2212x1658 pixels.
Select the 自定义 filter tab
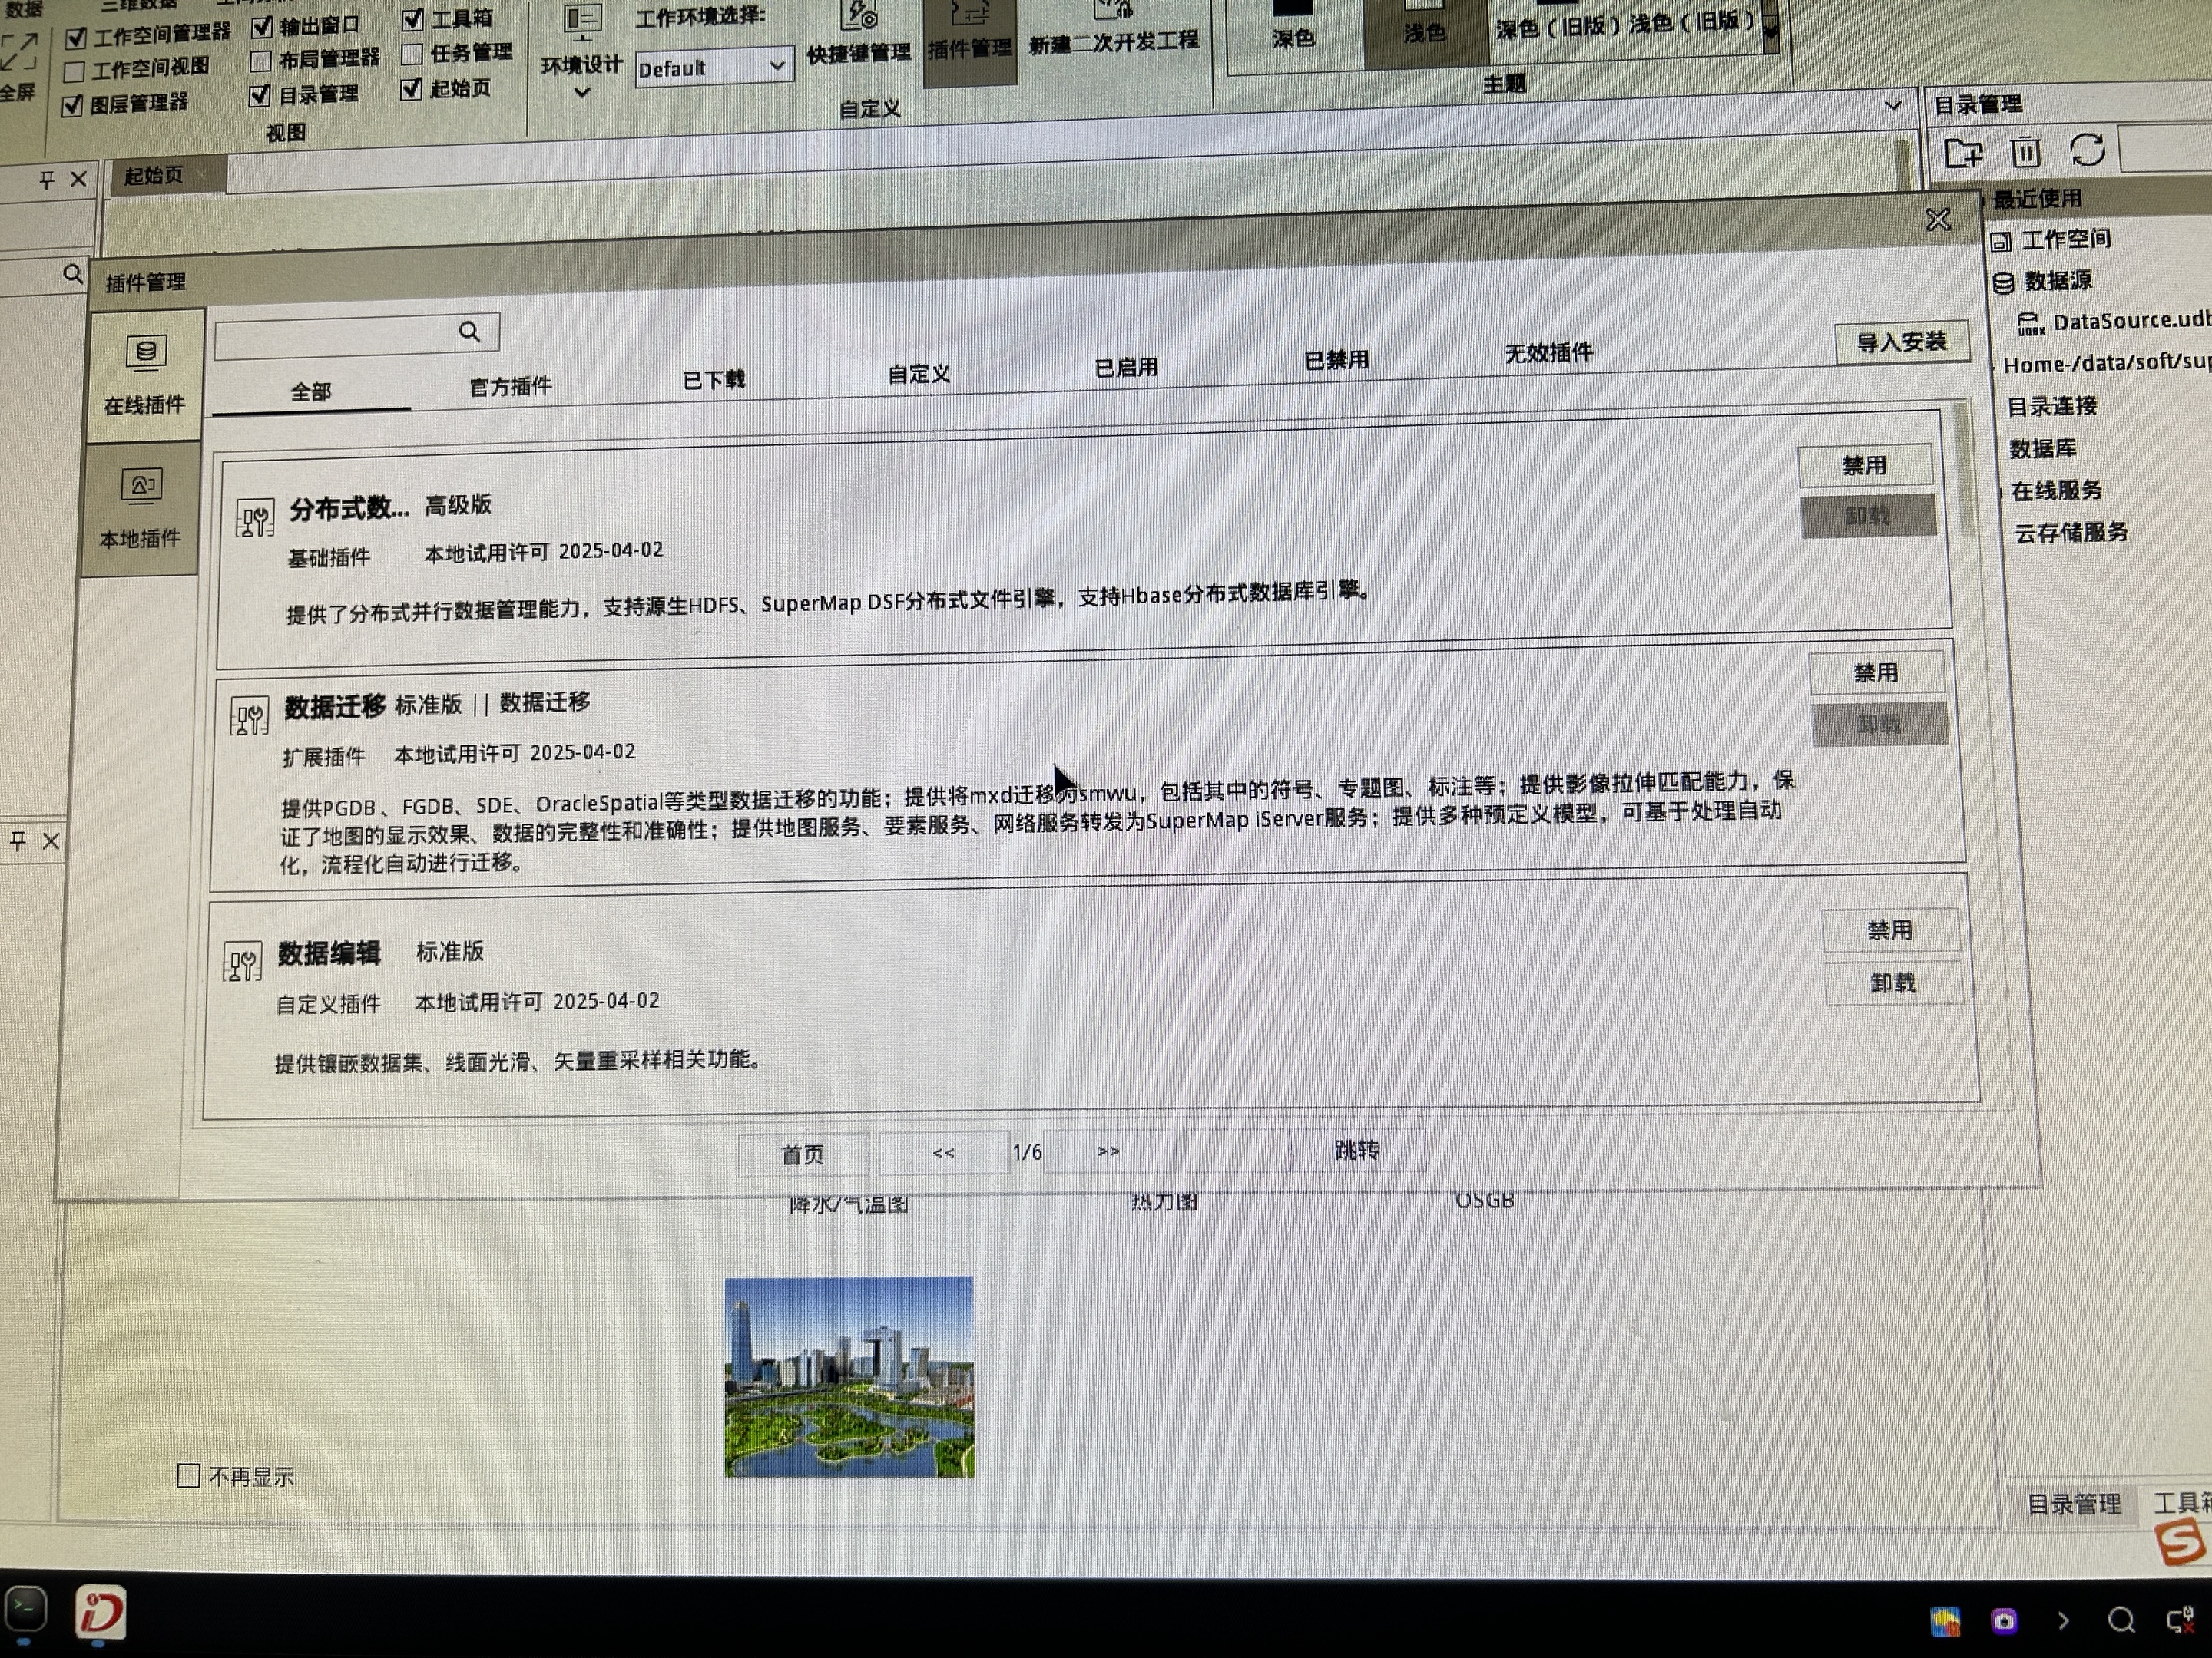click(919, 374)
